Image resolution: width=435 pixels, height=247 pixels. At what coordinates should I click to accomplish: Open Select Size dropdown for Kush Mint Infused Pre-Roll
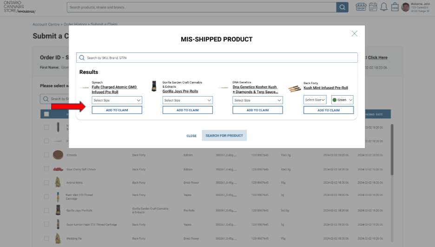pos(315,100)
